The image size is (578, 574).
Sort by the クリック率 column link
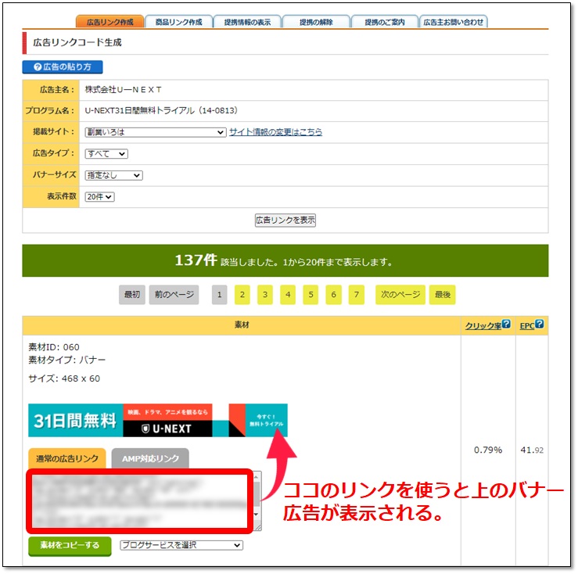coord(483,326)
